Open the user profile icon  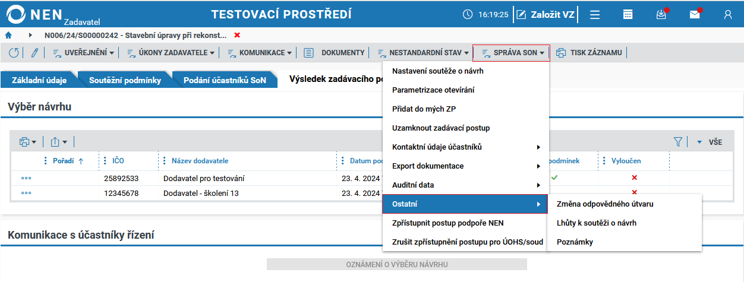point(728,15)
